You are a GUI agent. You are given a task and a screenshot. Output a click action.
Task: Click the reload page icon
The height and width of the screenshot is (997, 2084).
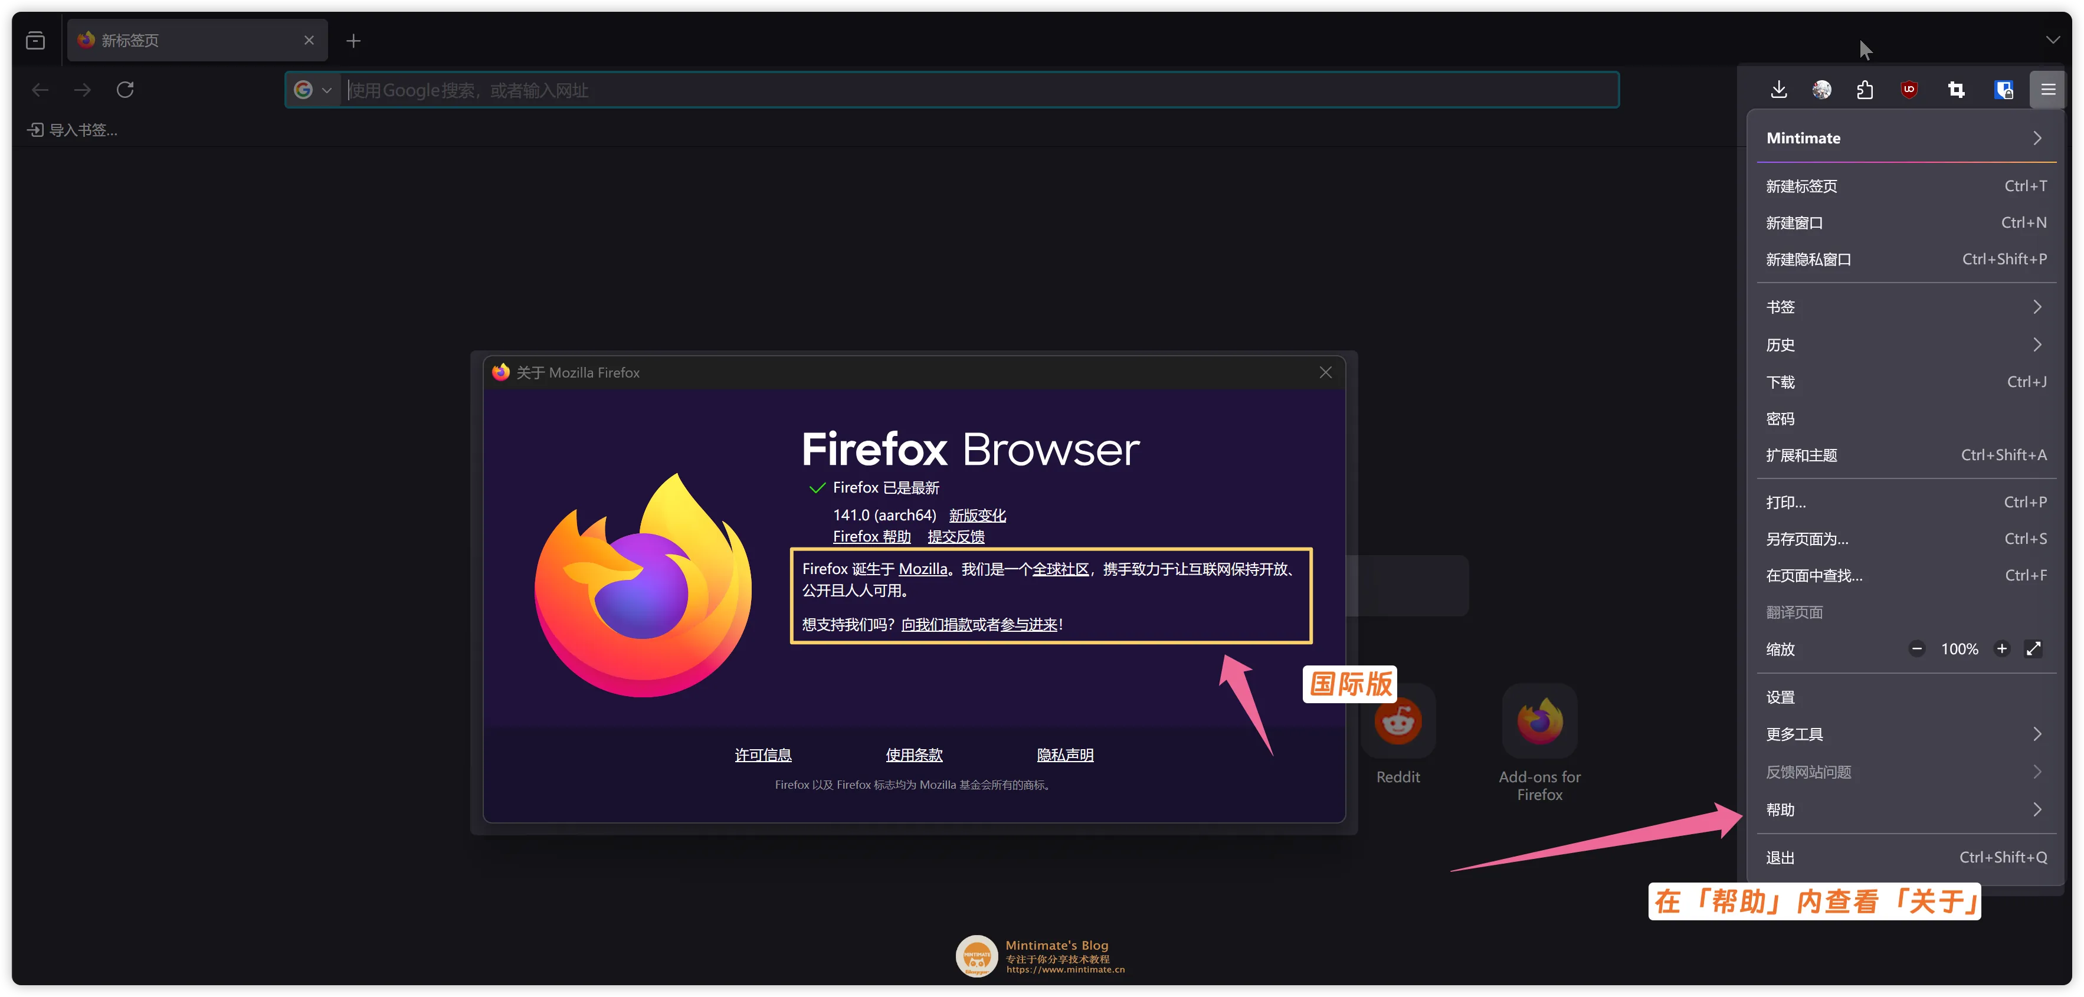tap(124, 90)
